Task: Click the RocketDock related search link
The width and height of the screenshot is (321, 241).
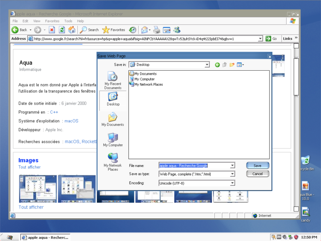Action: click(x=89, y=142)
